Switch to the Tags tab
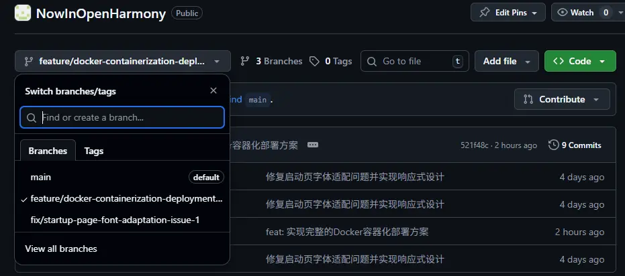This screenshot has width=625, height=276. [x=94, y=151]
